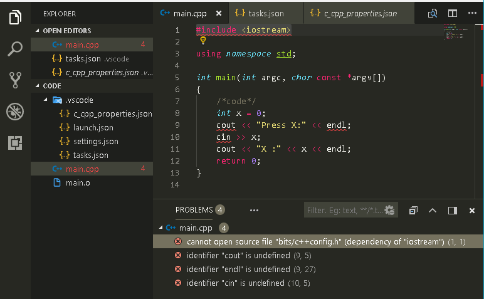Maximize the panel with the up chevron
The image size is (484, 299).
[433, 211]
